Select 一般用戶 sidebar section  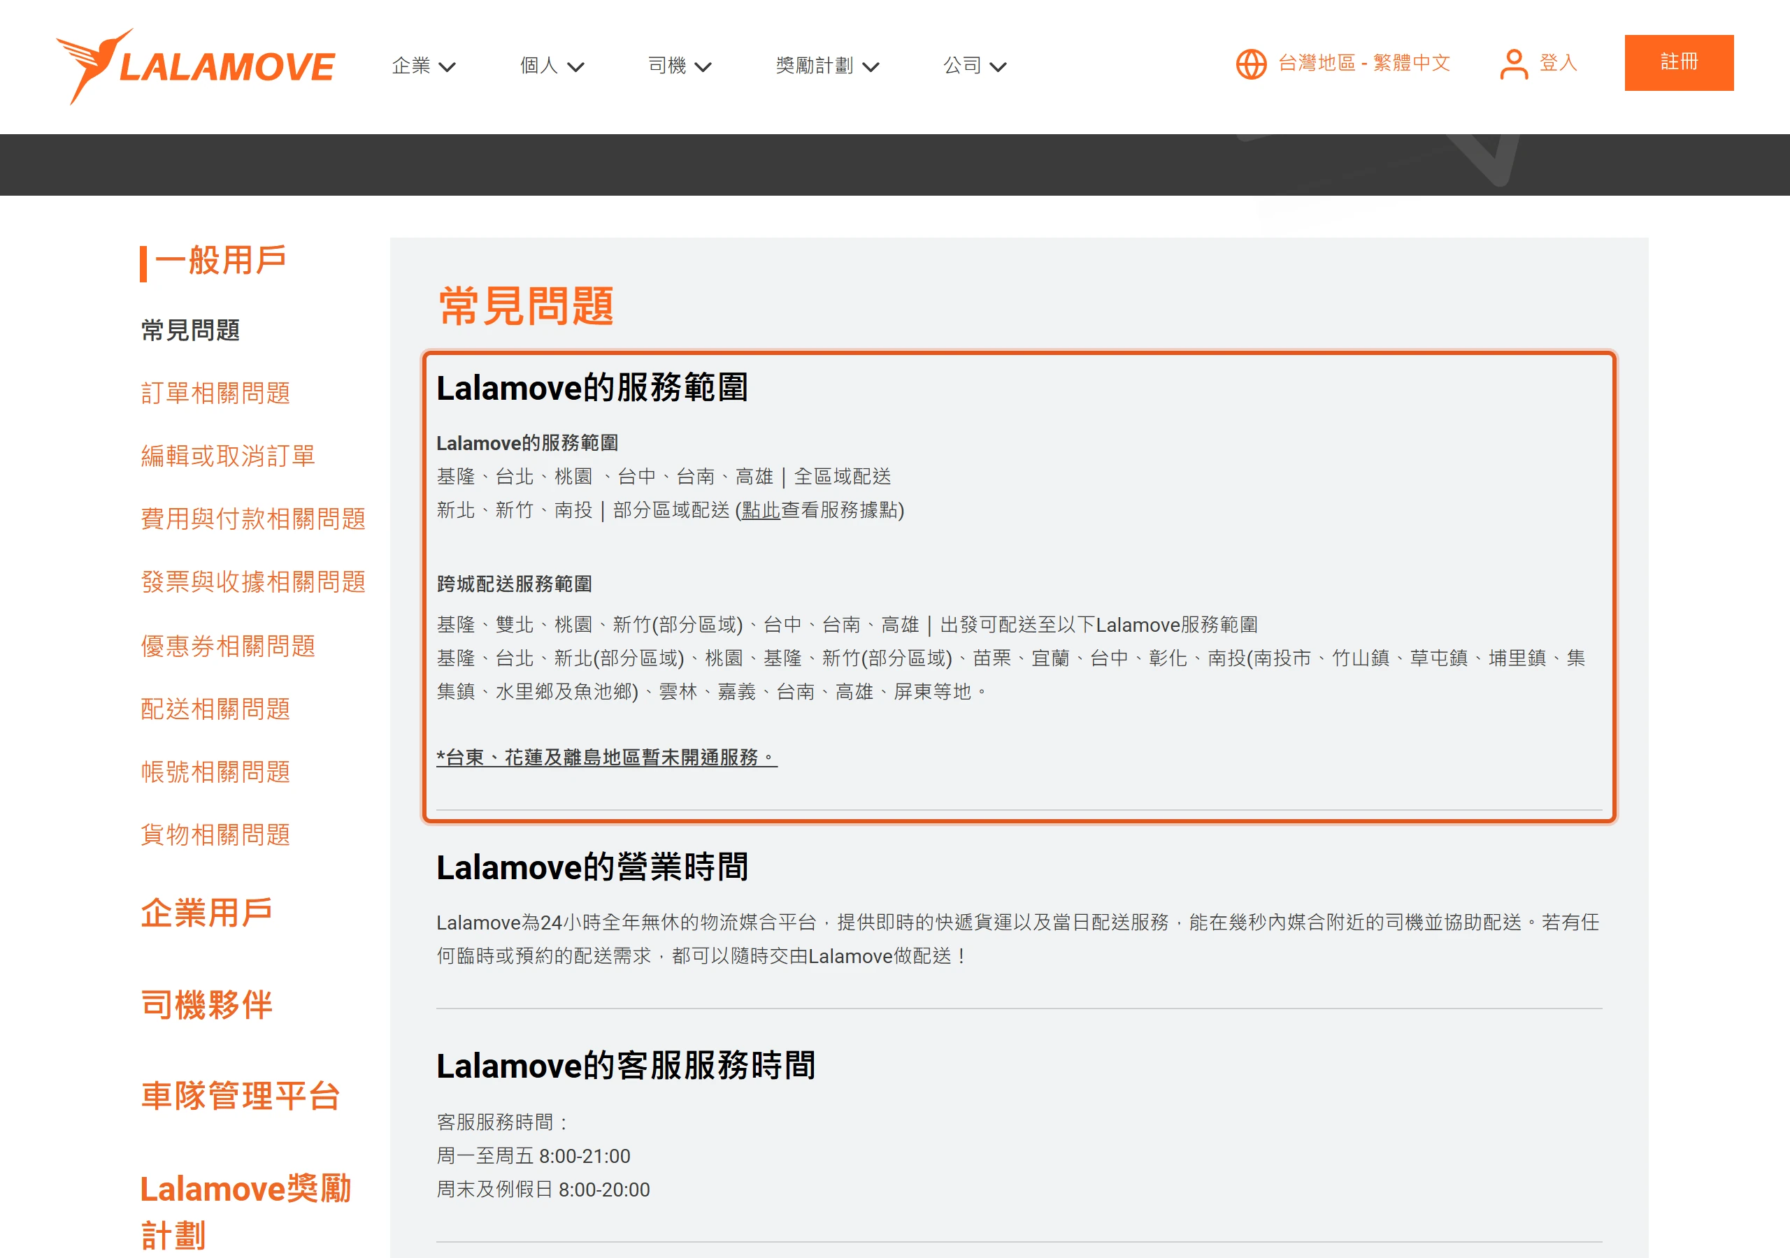pos(221,260)
